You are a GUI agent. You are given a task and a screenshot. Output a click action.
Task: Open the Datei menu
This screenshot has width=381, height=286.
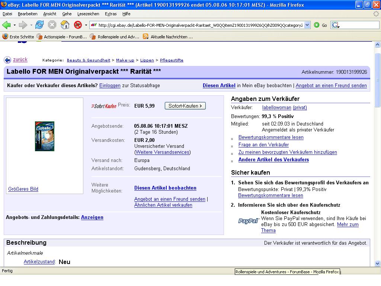7,14
